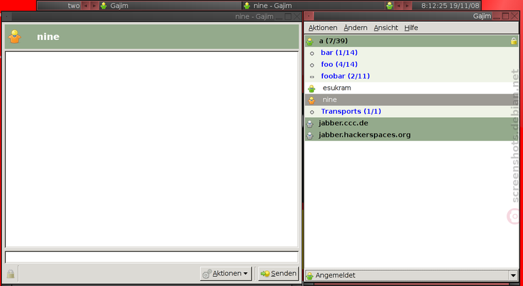Image resolution: width=523 pixels, height=286 pixels.
Task: Click the nine contact name in chat banner
Action: point(48,37)
